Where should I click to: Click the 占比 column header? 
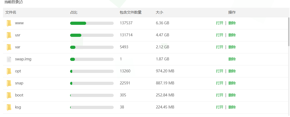coord(74,12)
